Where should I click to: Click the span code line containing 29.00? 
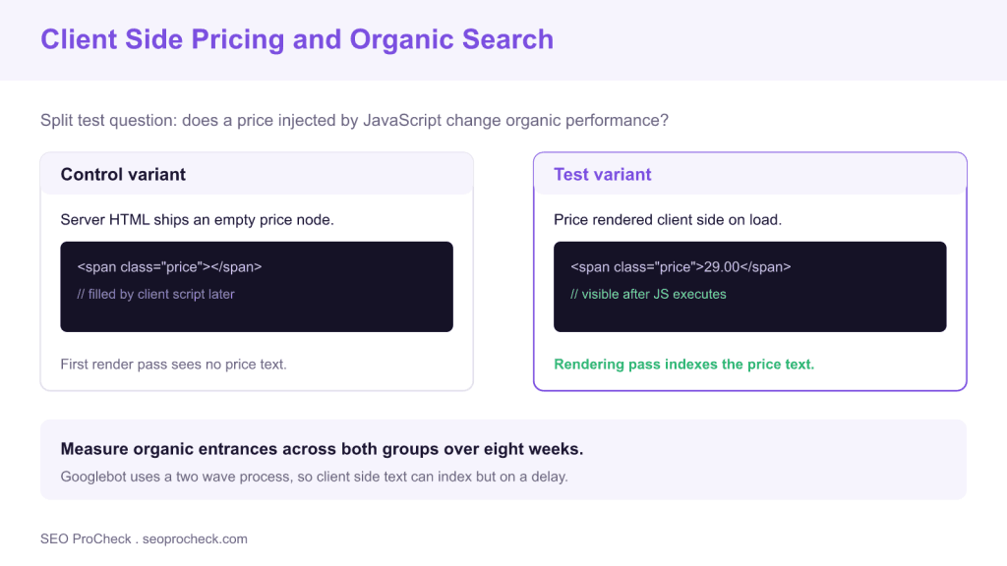[x=681, y=267]
